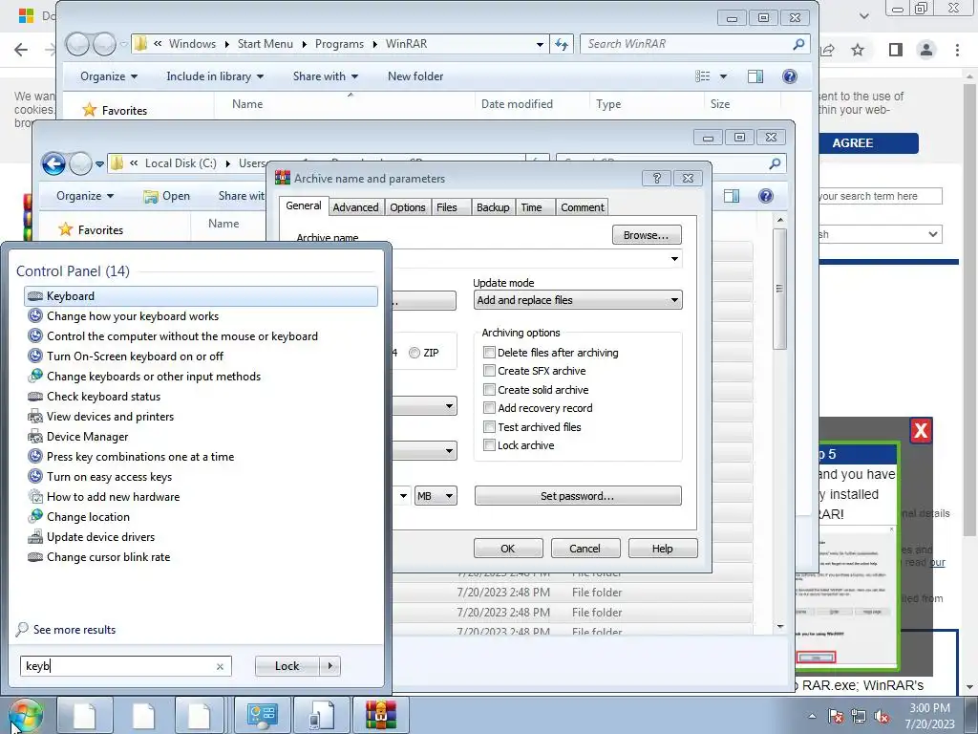
Task: Switch to the Options tab
Action: tap(407, 207)
